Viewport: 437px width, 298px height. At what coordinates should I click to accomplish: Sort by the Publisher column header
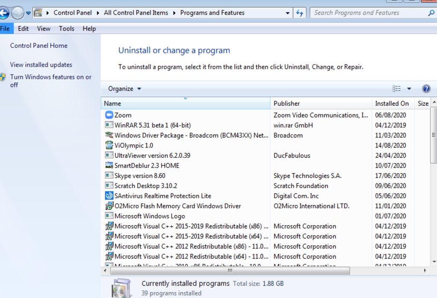coord(321,103)
